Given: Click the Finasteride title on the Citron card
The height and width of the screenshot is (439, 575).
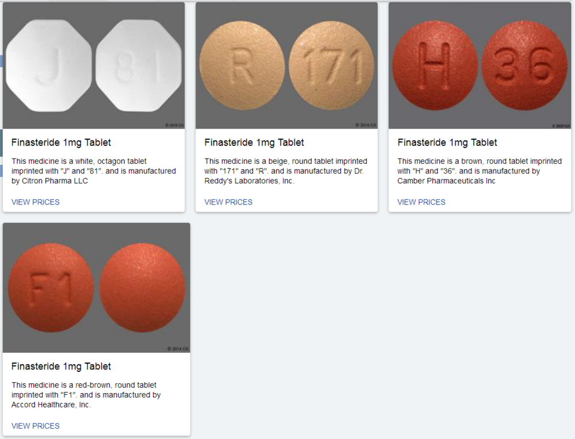Looking at the screenshot, I should (62, 143).
